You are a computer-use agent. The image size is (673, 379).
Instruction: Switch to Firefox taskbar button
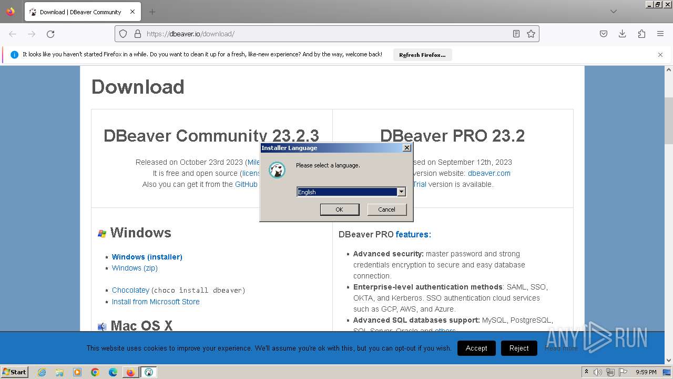(130, 372)
